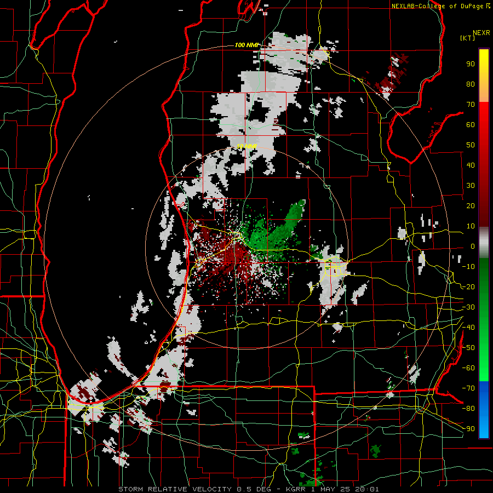493x493 pixels.
Task: Click the positive 40 scale value
Action: [x=471, y=165]
